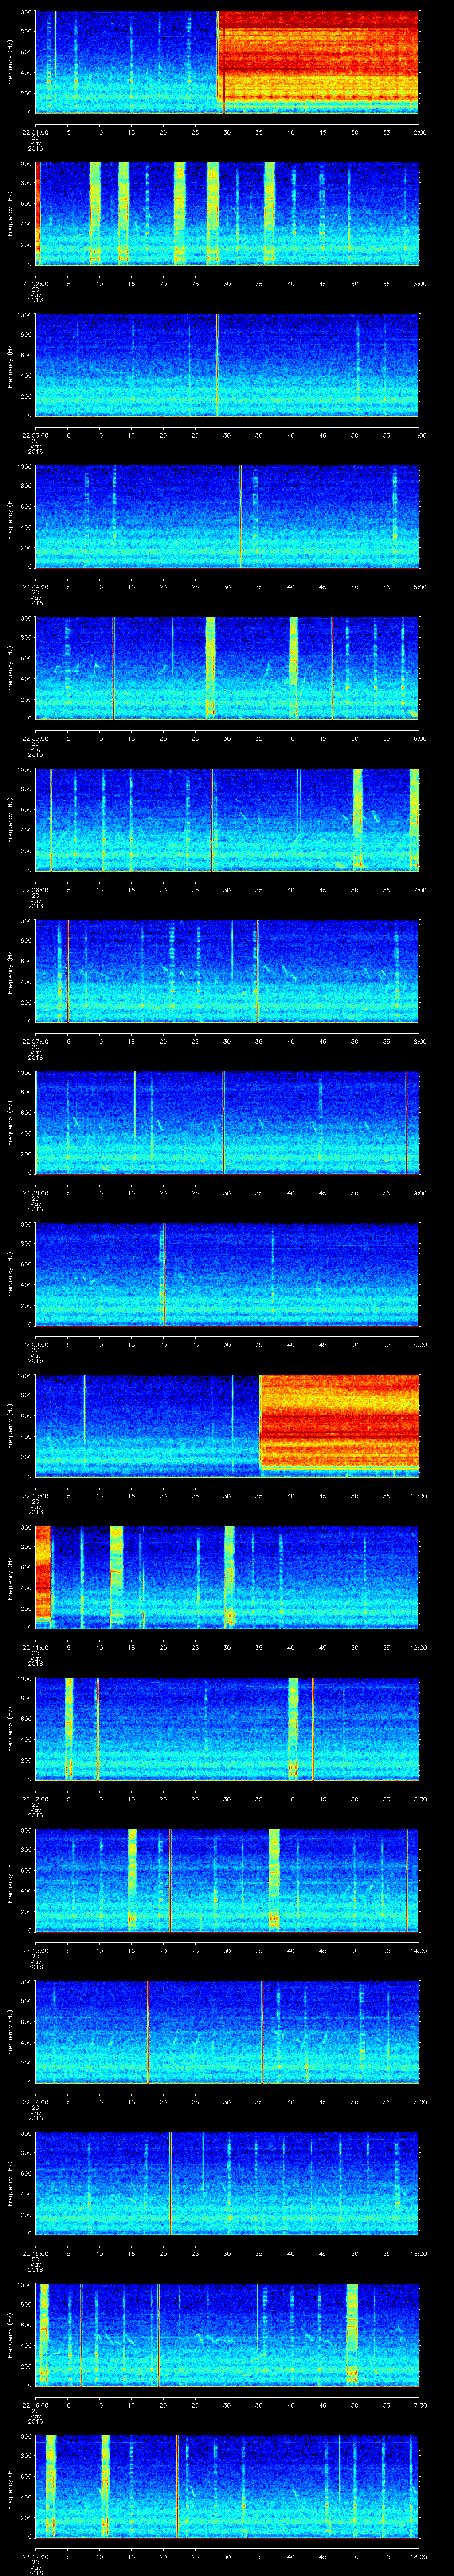Click the spectrogram panel starting at 22:05:00
Image resolution: width=454 pixels, height=2576 pixels.
[x=227, y=668]
